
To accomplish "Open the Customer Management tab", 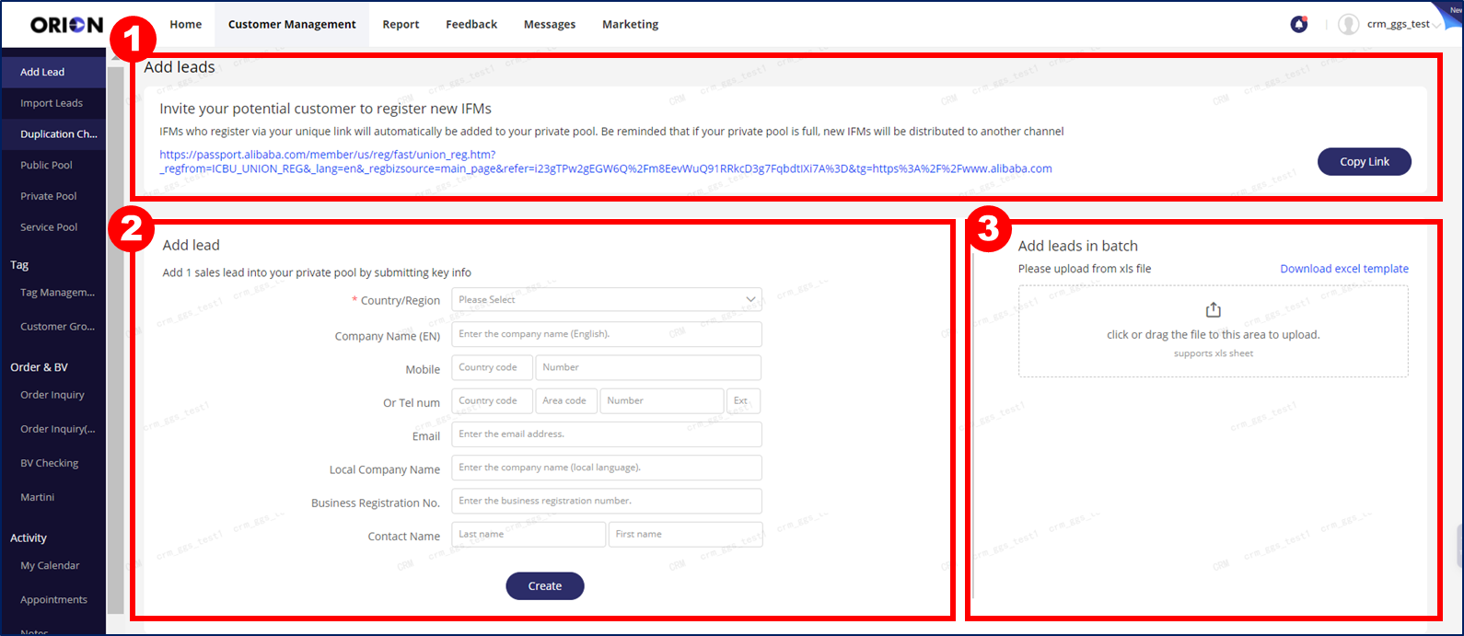I will 292,25.
